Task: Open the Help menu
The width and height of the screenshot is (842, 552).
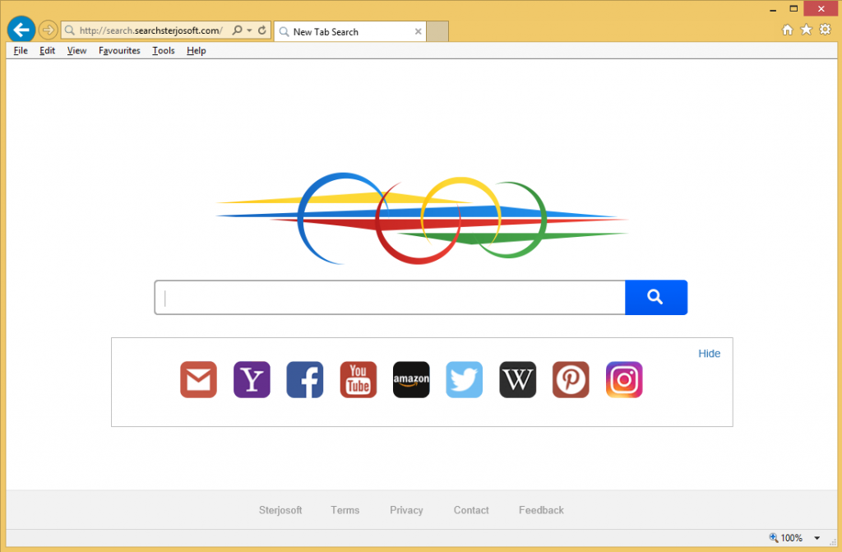Action: (196, 50)
